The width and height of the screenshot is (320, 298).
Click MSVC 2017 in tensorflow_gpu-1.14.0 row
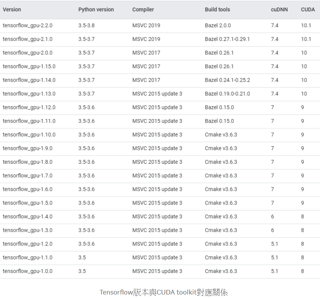[x=146, y=80]
